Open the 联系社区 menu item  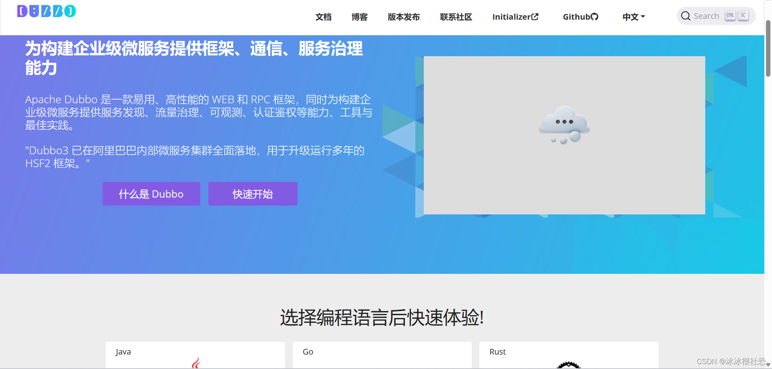coord(456,17)
